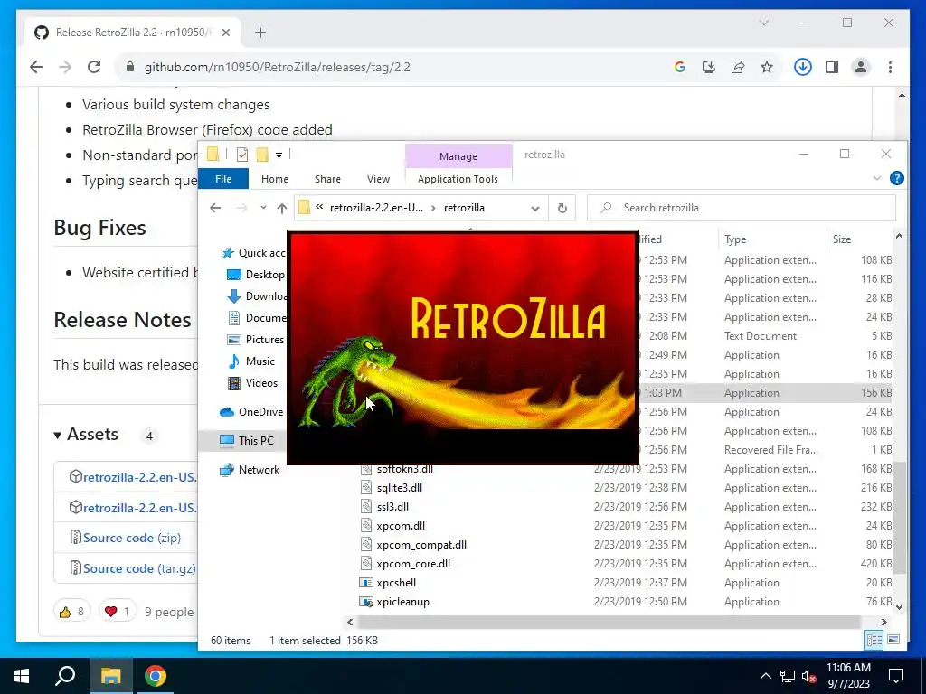Open Explorer's recent locations dropdown
926x694 pixels.
coord(263,208)
